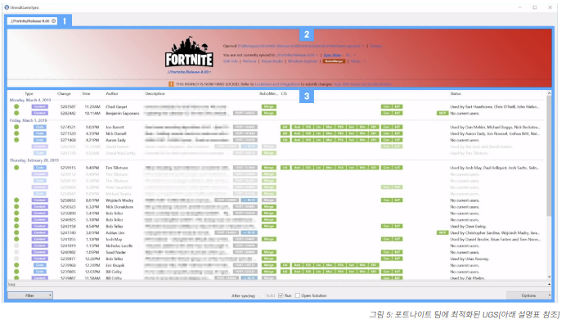Open the Filter dropdown

(x=30, y=295)
